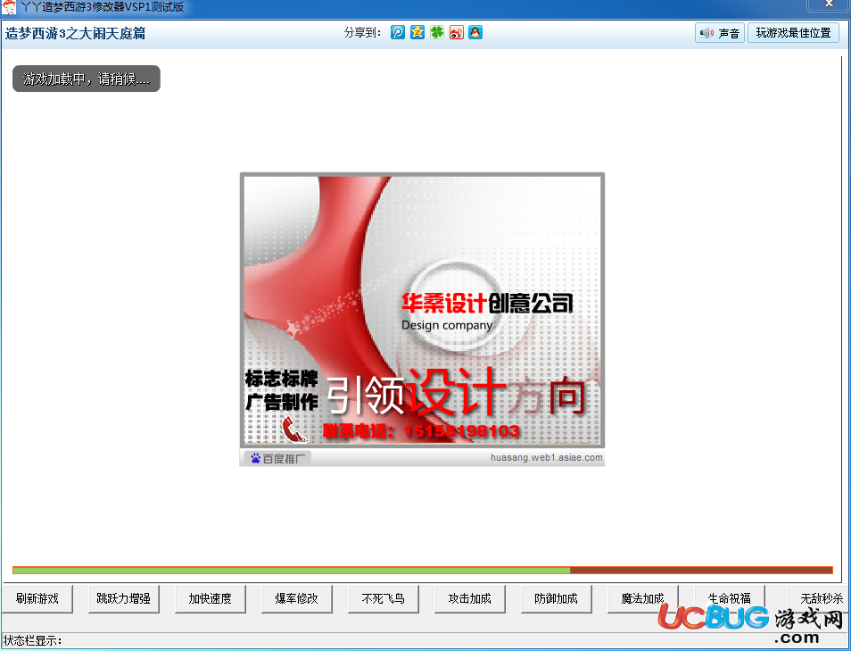Open the 华桑设计 advertisement banner
851x651 pixels.
[422, 310]
